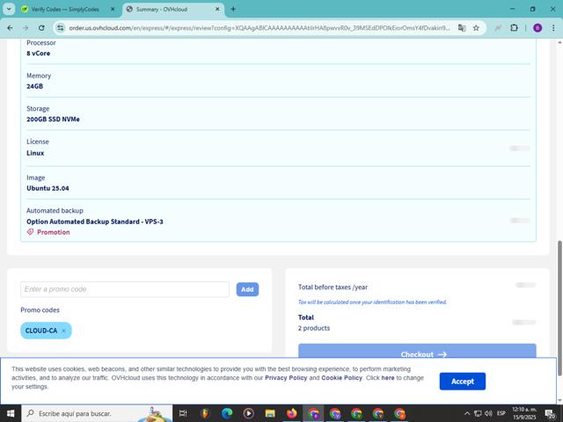Open a new browser tab
Image resolution: width=563 pixels, height=422 pixels.
point(233,10)
